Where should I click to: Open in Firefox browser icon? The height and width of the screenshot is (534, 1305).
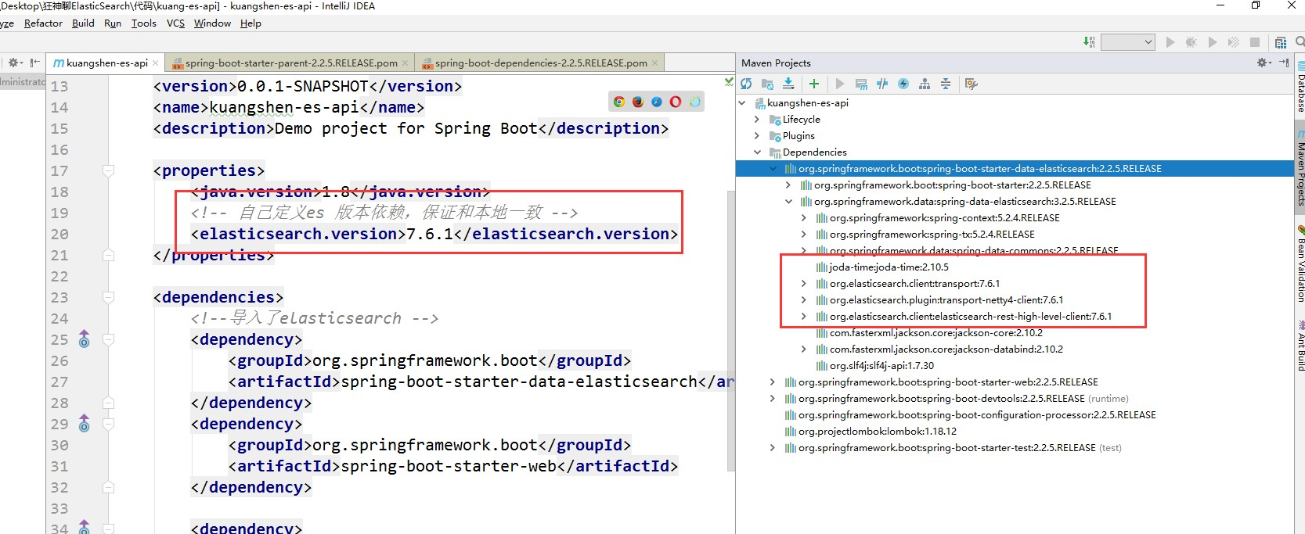coord(638,102)
